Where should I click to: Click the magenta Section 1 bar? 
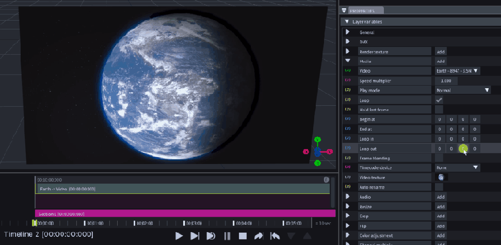point(185,214)
